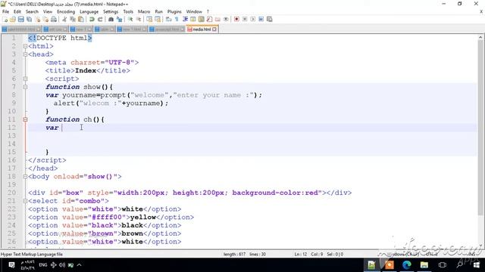Save the current file via toolbar
Image resolution: width=485 pixels, height=272 pixels.
(x=20, y=19)
